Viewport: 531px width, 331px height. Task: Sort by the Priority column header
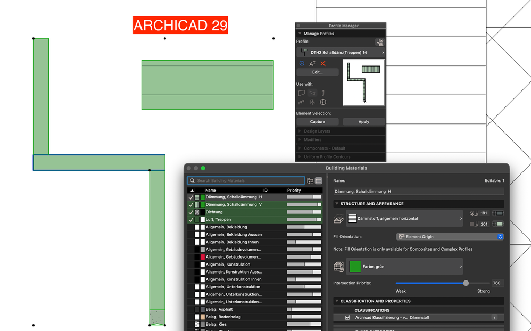[x=294, y=191]
